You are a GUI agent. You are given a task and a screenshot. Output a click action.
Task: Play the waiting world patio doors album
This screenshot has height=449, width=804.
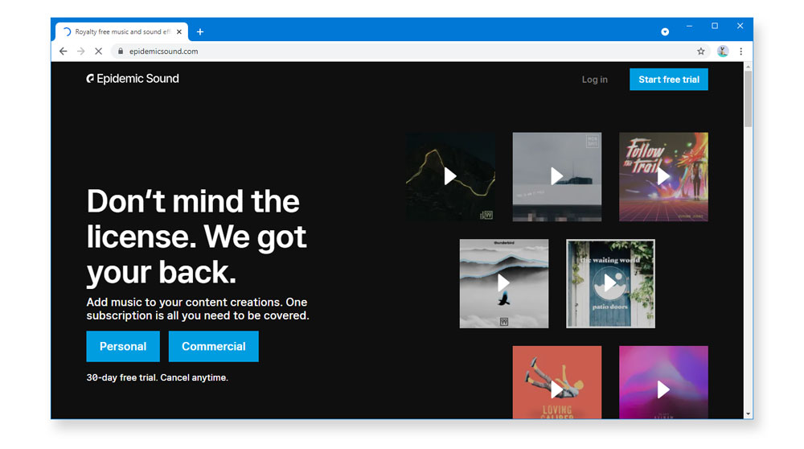click(x=610, y=283)
